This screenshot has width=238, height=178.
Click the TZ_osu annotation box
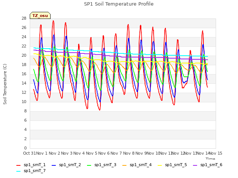coord(40,16)
